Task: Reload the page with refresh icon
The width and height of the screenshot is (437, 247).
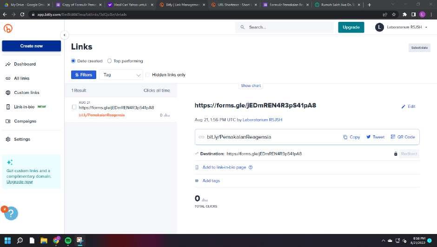Action: pyautogui.click(x=22, y=14)
